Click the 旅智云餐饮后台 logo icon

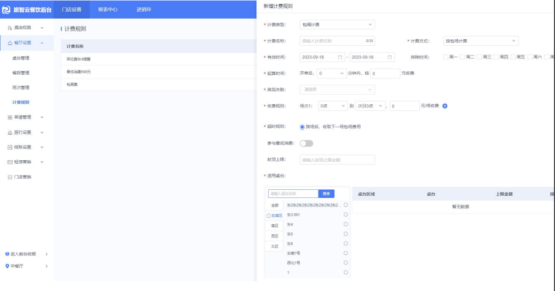coord(7,10)
